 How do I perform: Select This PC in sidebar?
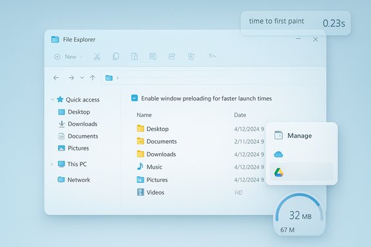tap(72, 164)
